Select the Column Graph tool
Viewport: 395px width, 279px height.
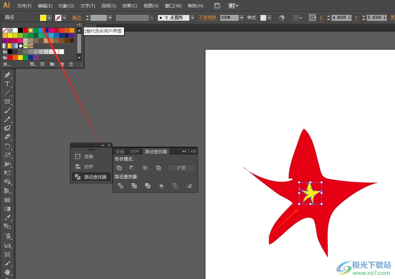(7, 245)
